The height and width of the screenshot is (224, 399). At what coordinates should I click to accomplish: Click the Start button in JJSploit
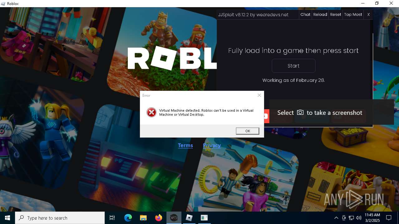click(293, 66)
